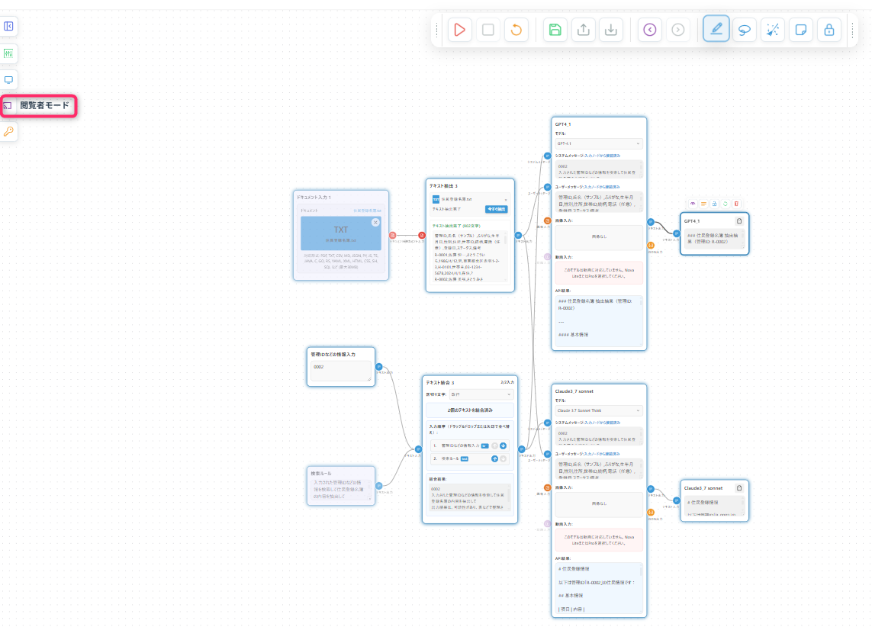Click the orange lines icon above GPT4_1 output
Image resolution: width=872 pixels, height=627 pixels.
(703, 204)
